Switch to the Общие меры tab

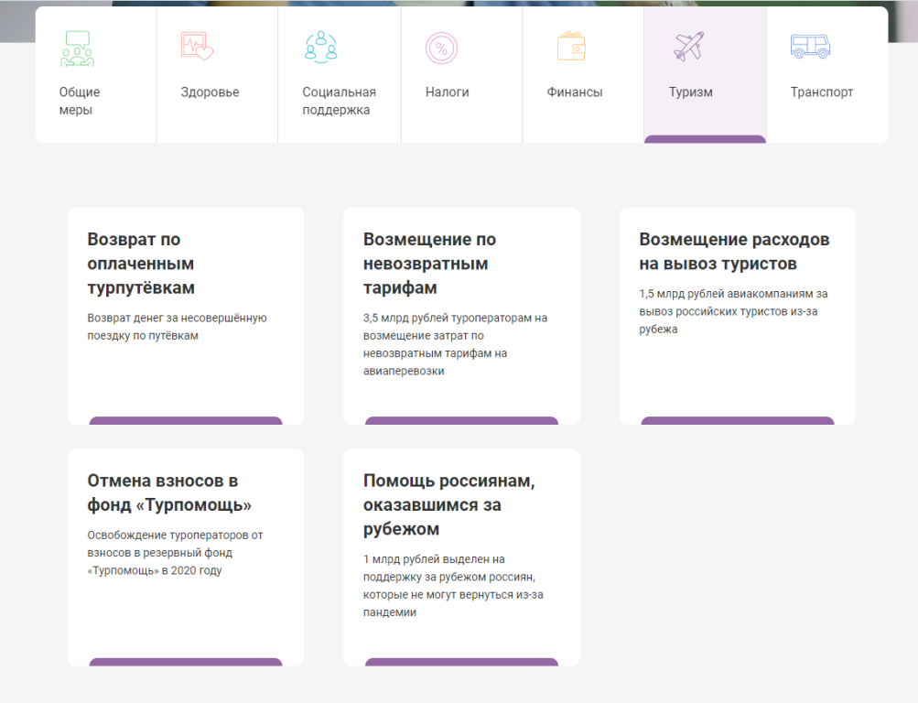[x=80, y=101]
